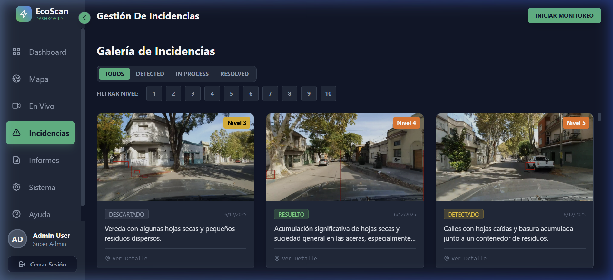Toggle level filter 1
This screenshot has height=280, width=613.
click(x=154, y=93)
